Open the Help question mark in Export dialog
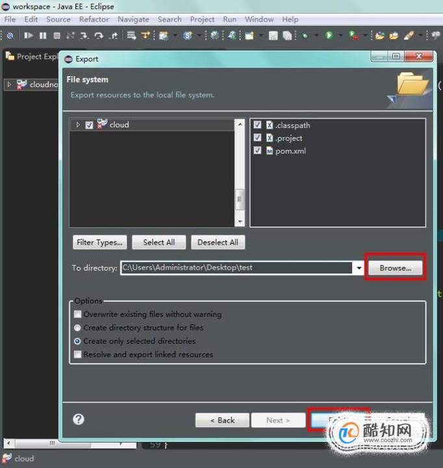 [79, 419]
